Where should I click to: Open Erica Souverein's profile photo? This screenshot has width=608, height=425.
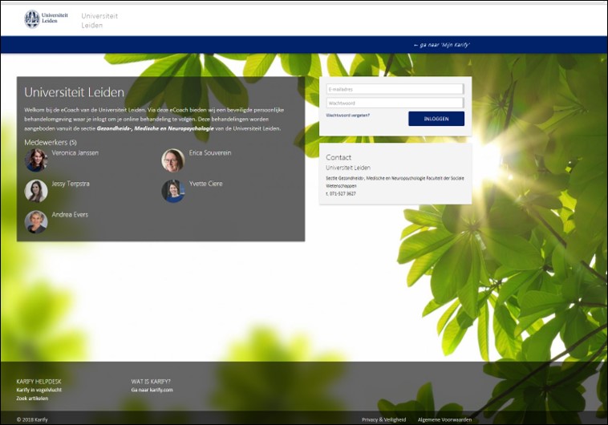click(173, 160)
